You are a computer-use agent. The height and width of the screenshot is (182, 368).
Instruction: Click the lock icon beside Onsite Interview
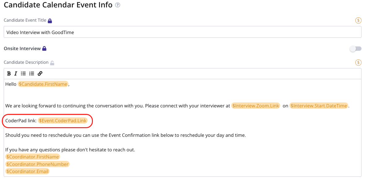44,49
